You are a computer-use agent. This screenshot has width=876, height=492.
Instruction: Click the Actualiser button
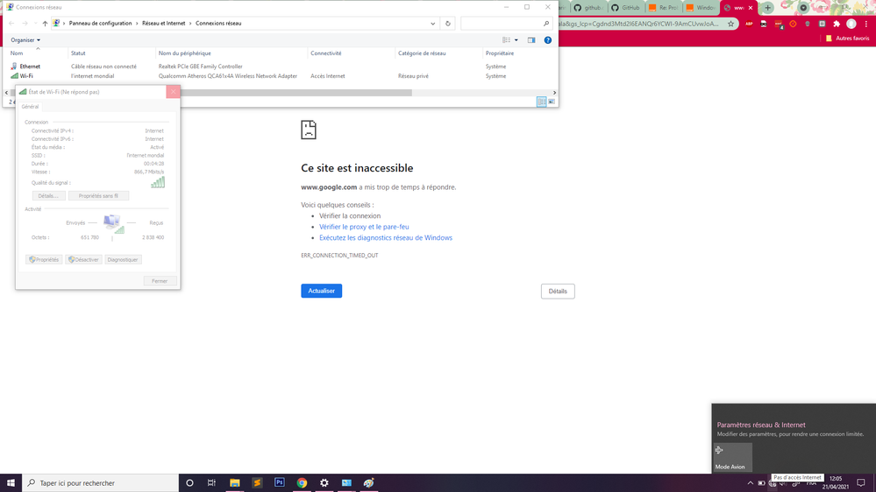pos(321,291)
